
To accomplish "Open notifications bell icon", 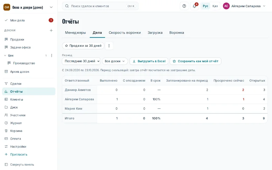I will pos(194,6).
